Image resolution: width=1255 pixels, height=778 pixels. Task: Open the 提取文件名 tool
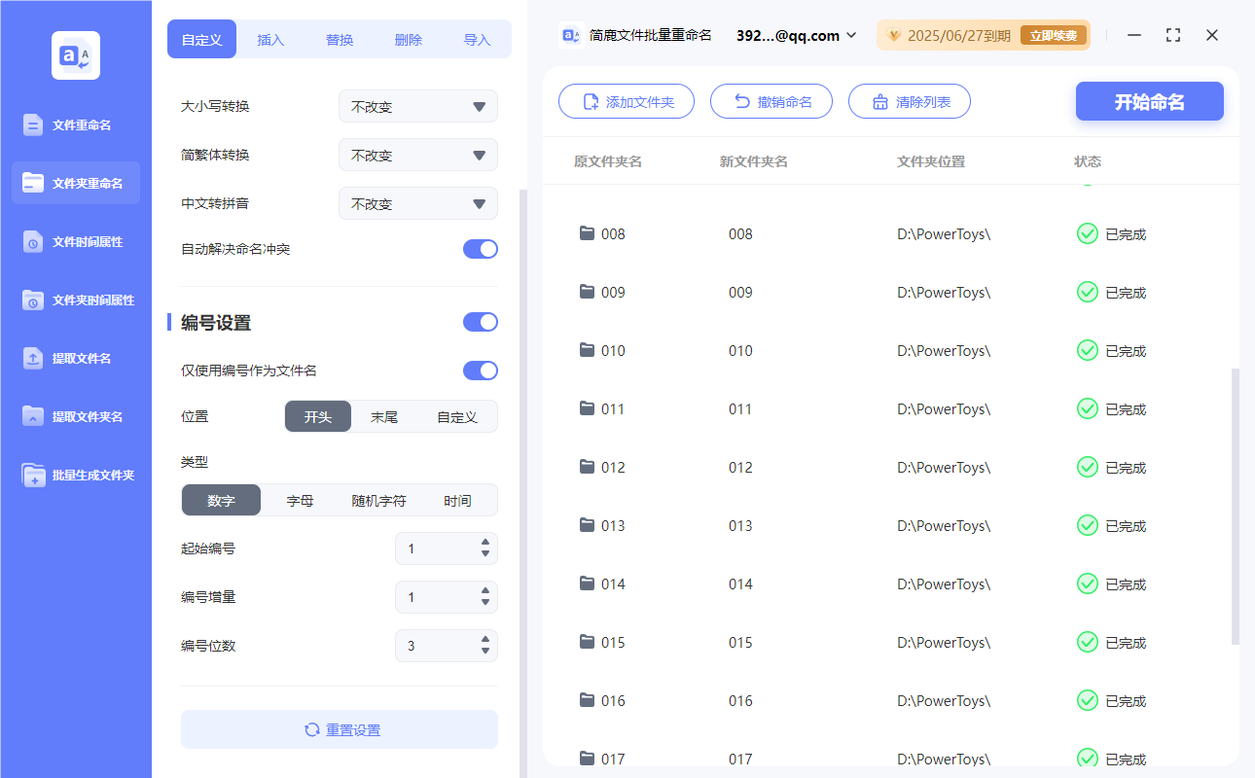(75, 358)
